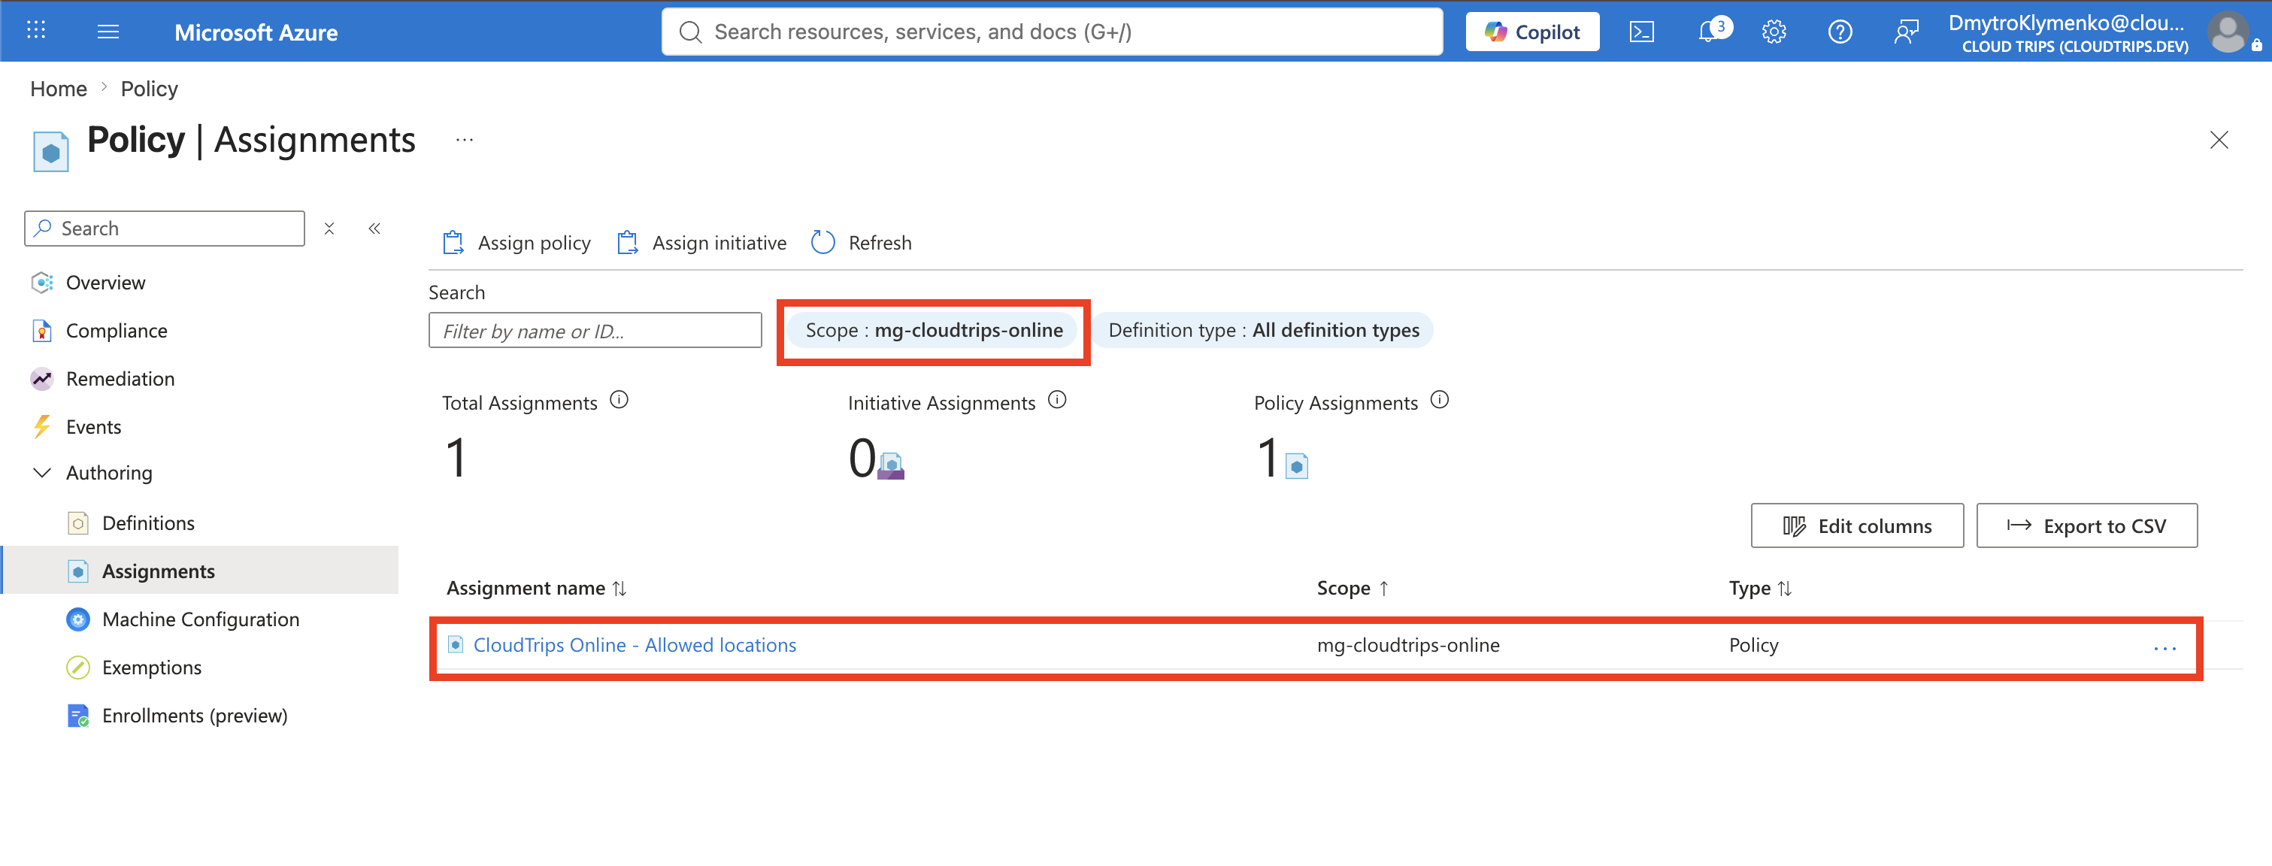Focus the Filter by name or ID field
Viewport: 2272px width, 866px height.
click(x=595, y=331)
